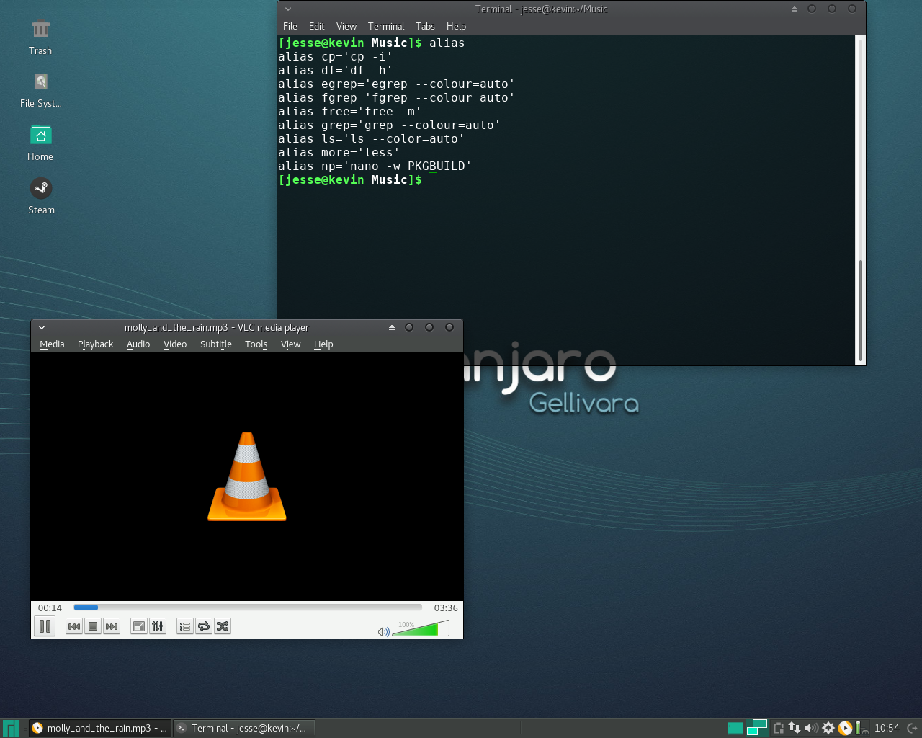Click the 03:36 total time label
Screen dimensions: 922x738
[x=446, y=608]
